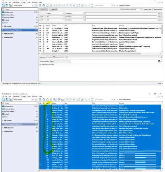Toggle read status dot for label 220 row
Image resolution: width=165 pixels, height=172 pixels.
tap(40, 33)
